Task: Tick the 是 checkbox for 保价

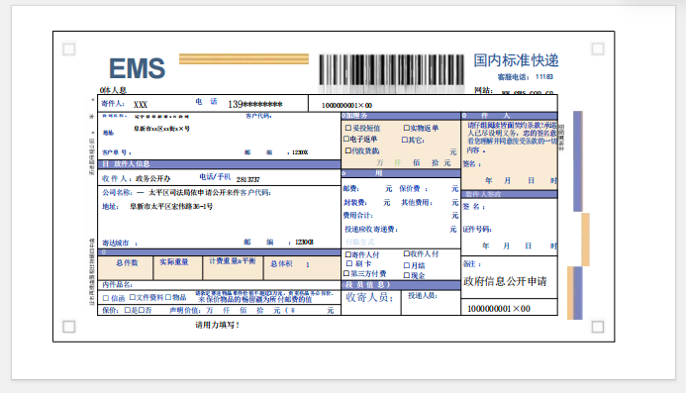Action: pos(128,310)
